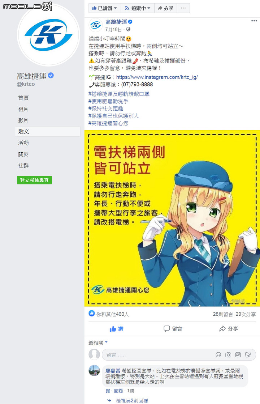Click the 高雄捷運 post avatar icon
Image resolution: width=260 pixels, height=404 pixels.
pos(95,25)
